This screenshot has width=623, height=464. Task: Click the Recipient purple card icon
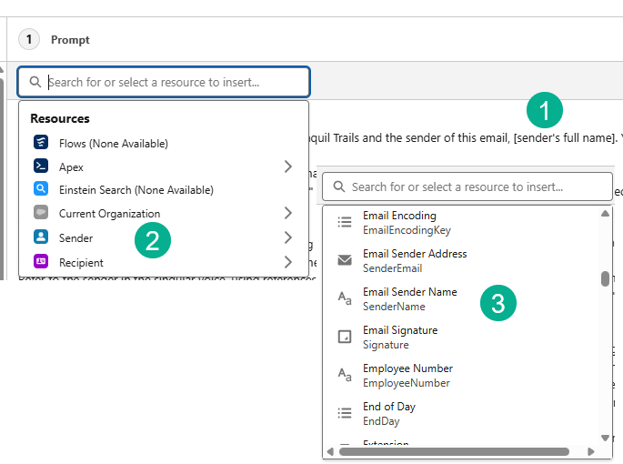click(41, 262)
